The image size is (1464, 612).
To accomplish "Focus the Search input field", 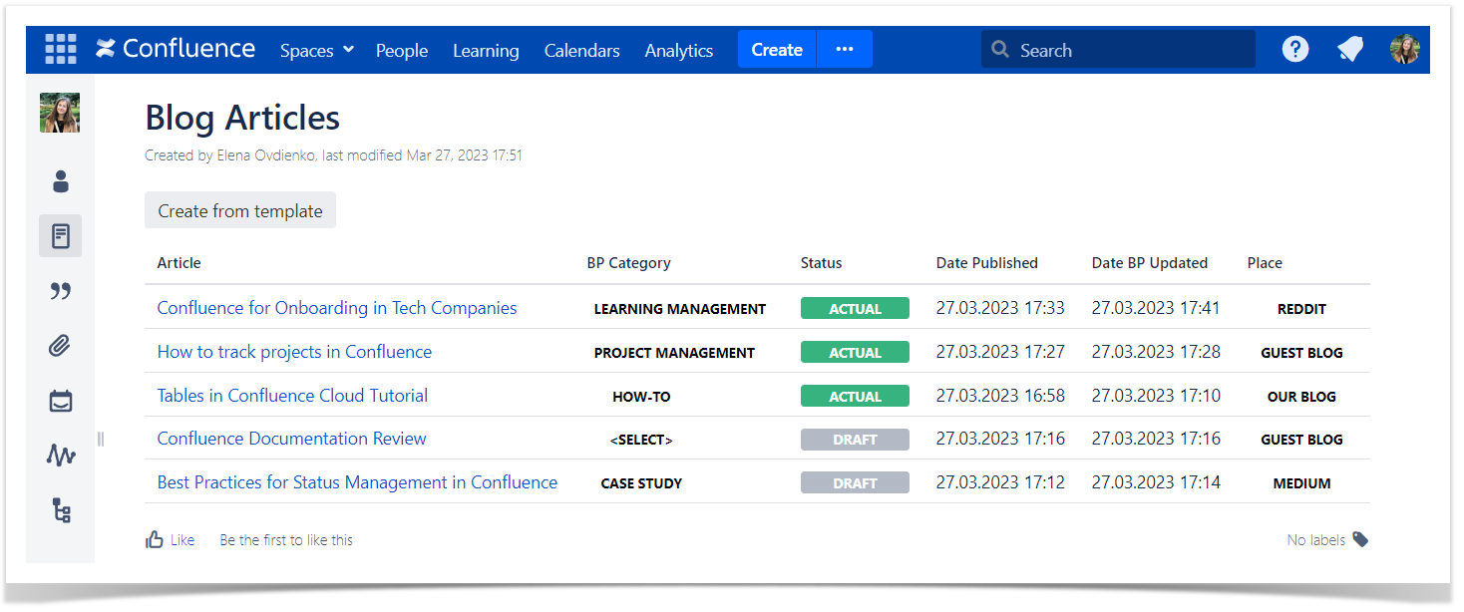I will pyautogui.click(x=1117, y=49).
